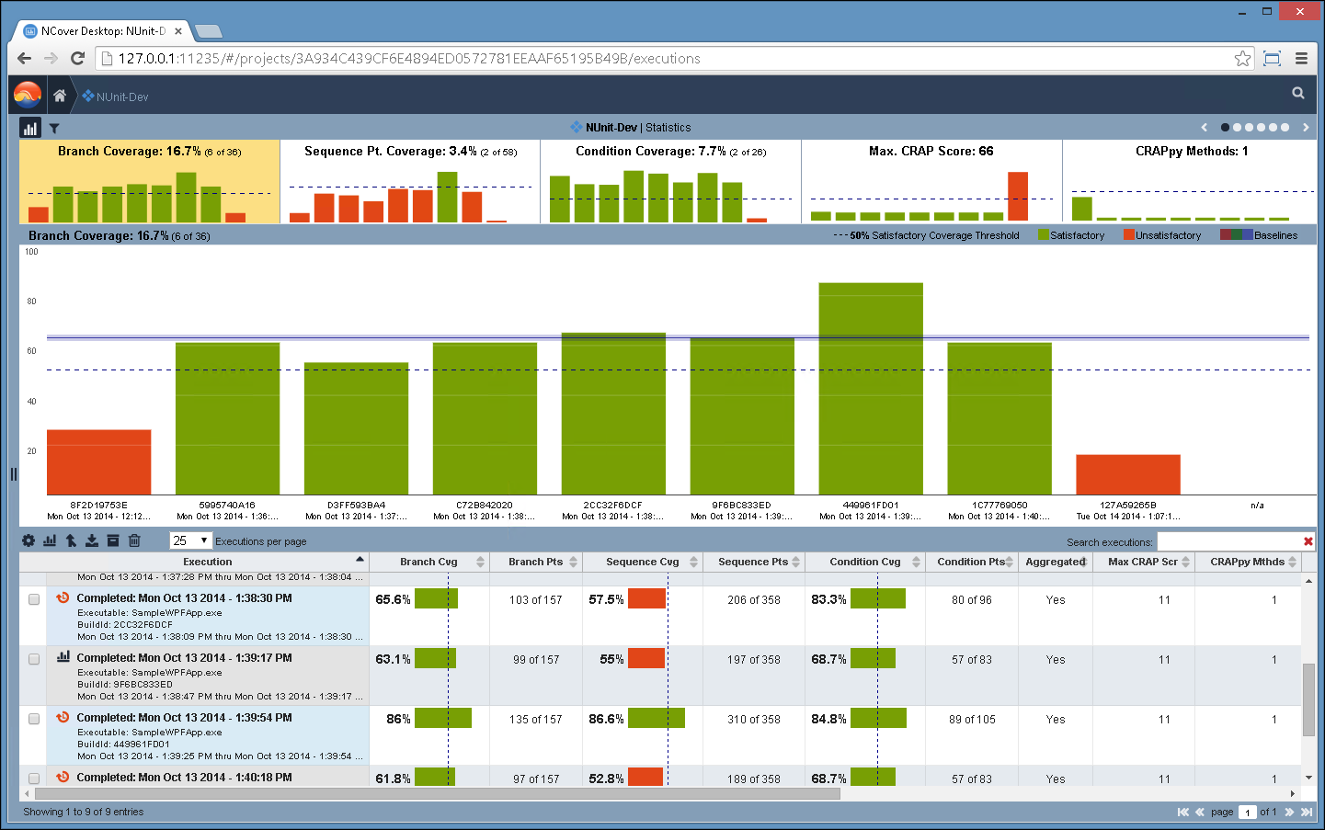The image size is (1325, 830).
Task: Click history icon of 1:40:18 PM execution
Action: click(63, 777)
